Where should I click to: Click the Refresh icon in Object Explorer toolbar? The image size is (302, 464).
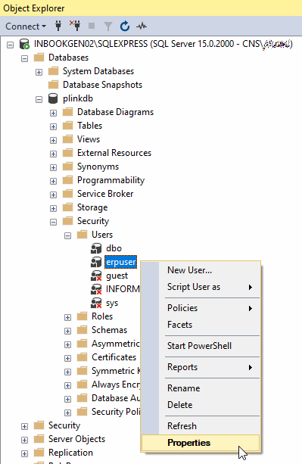(x=125, y=26)
